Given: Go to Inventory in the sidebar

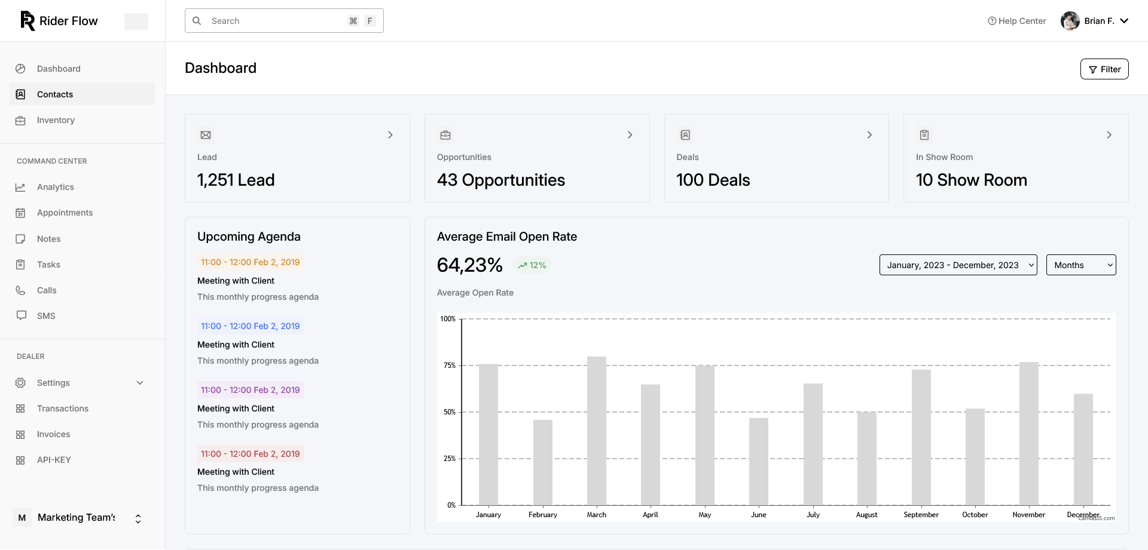Looking at the screenshot, I should (56, 120).
